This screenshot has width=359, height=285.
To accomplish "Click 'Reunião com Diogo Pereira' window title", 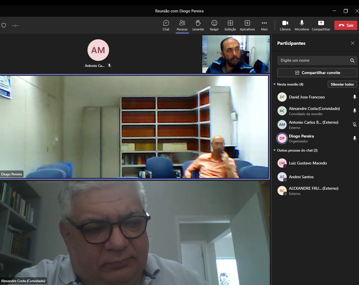I will [x=179, y=11].
